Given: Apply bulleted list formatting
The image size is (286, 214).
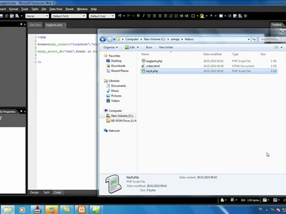Looking at the screenshot, I should [176, 16].
